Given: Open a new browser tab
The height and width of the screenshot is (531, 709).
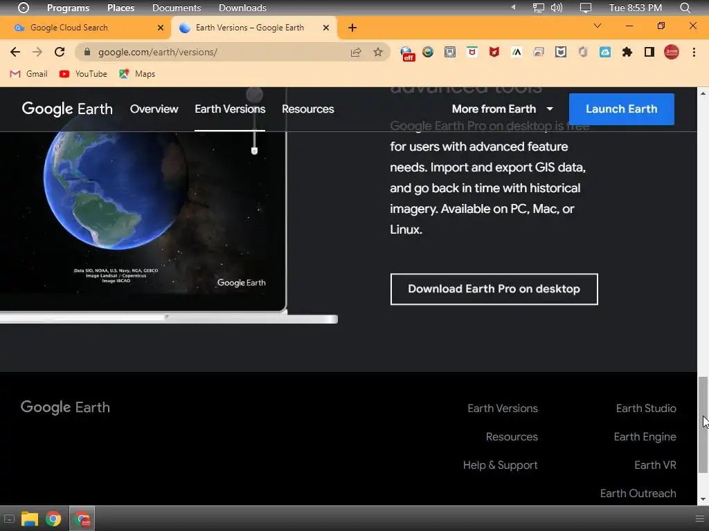Looking at the screenshot, I should [x=352, y=28].
